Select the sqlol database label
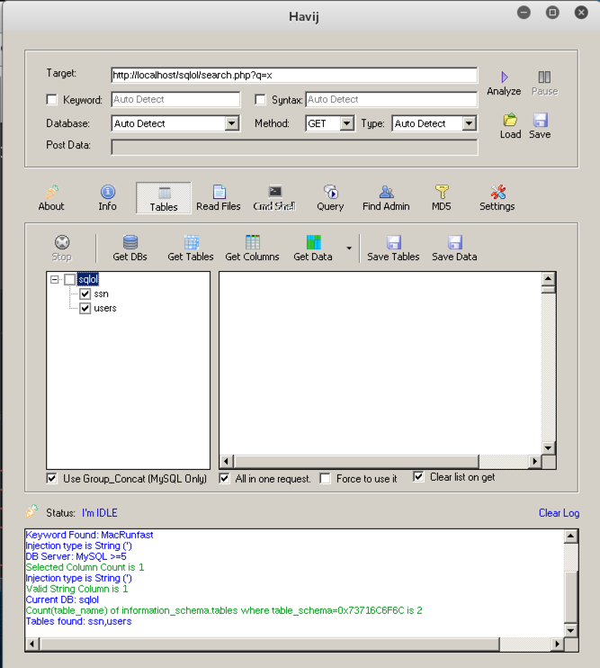Image resolution: width=600 pixels, height=668 pixels. 88,279
